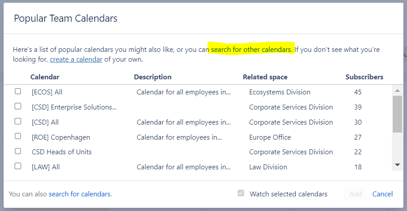The width and height of the screenshot is (407, 211).
Task: Cancel the Popular Team Calendars dialog
Action: point(382,194)
